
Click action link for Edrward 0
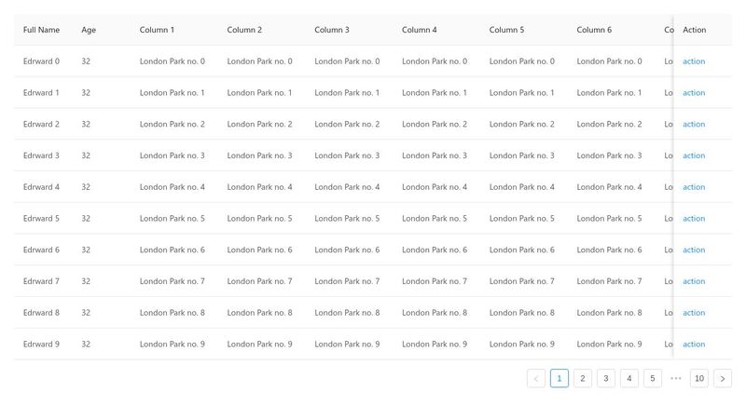(x=694, y=61)
